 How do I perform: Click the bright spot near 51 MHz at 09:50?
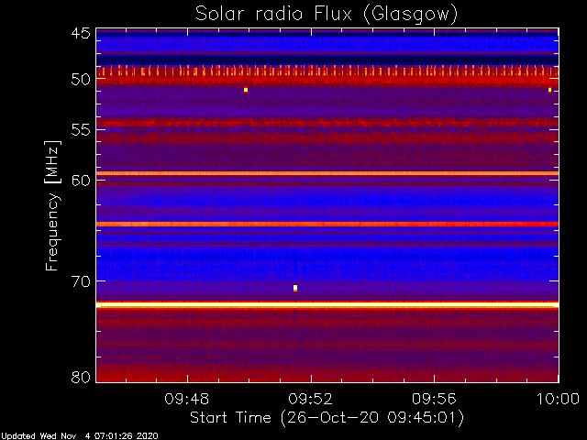pos(246,90)
